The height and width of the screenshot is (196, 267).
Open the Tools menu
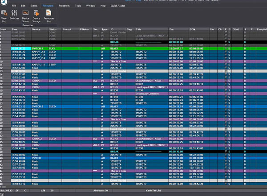click(x=78, y=6)
